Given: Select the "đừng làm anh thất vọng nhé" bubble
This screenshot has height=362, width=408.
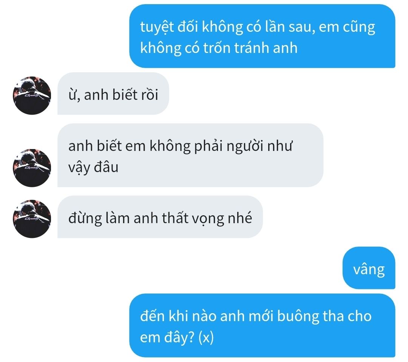Looking at the screenshot, I should 160,217.
